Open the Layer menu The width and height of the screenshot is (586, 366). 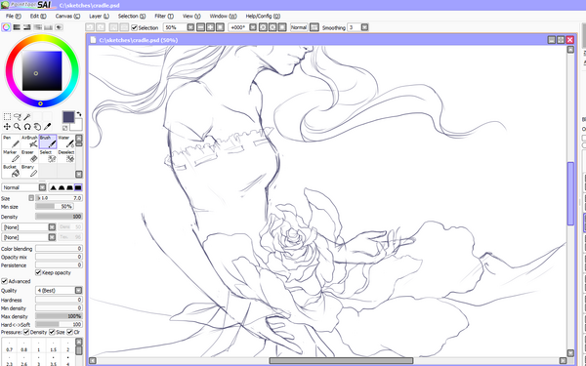click(99, 16)
